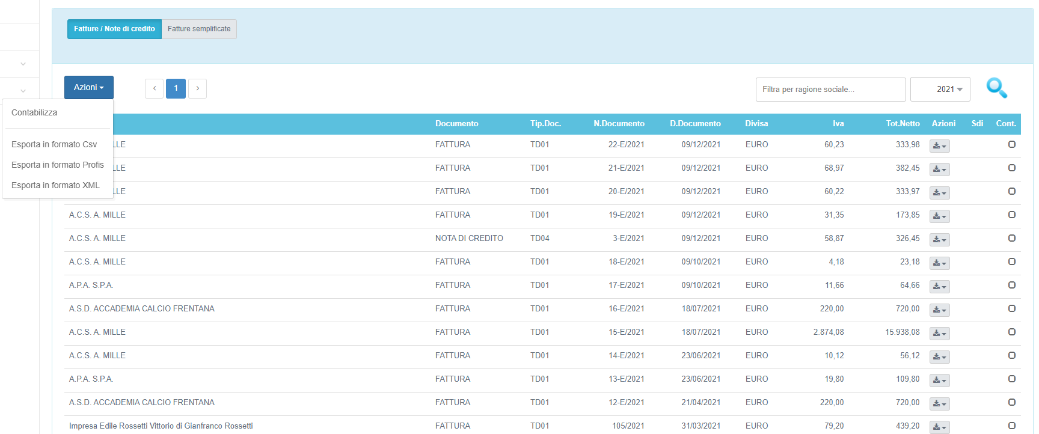Open download actions for invoice 12-E/2021
The image size is (1039, 434).
point(939,404)
